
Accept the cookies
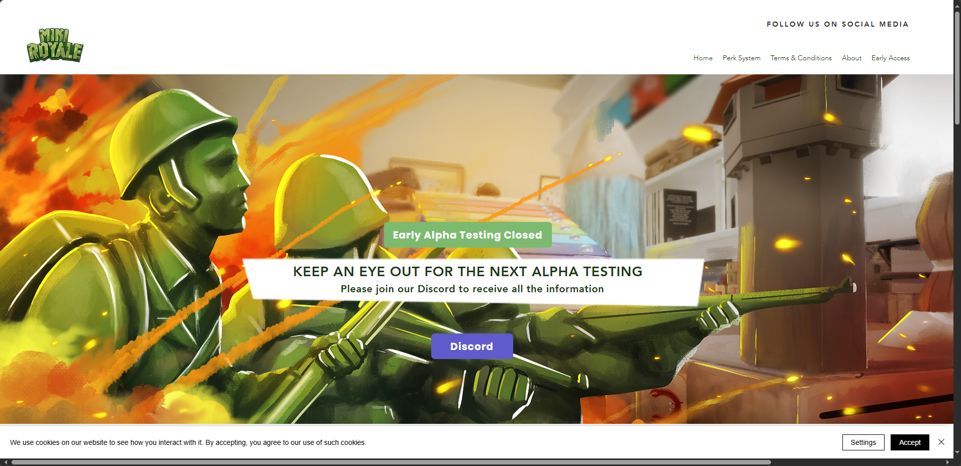click(910, 442)
